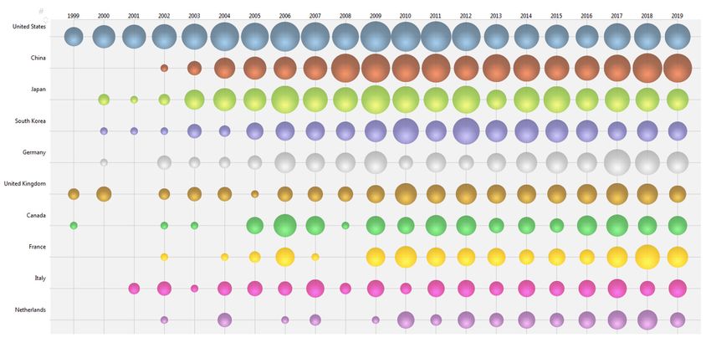Click the United States bubble for 1999
This screenshot has height=353, width=711.
[74, 37]
